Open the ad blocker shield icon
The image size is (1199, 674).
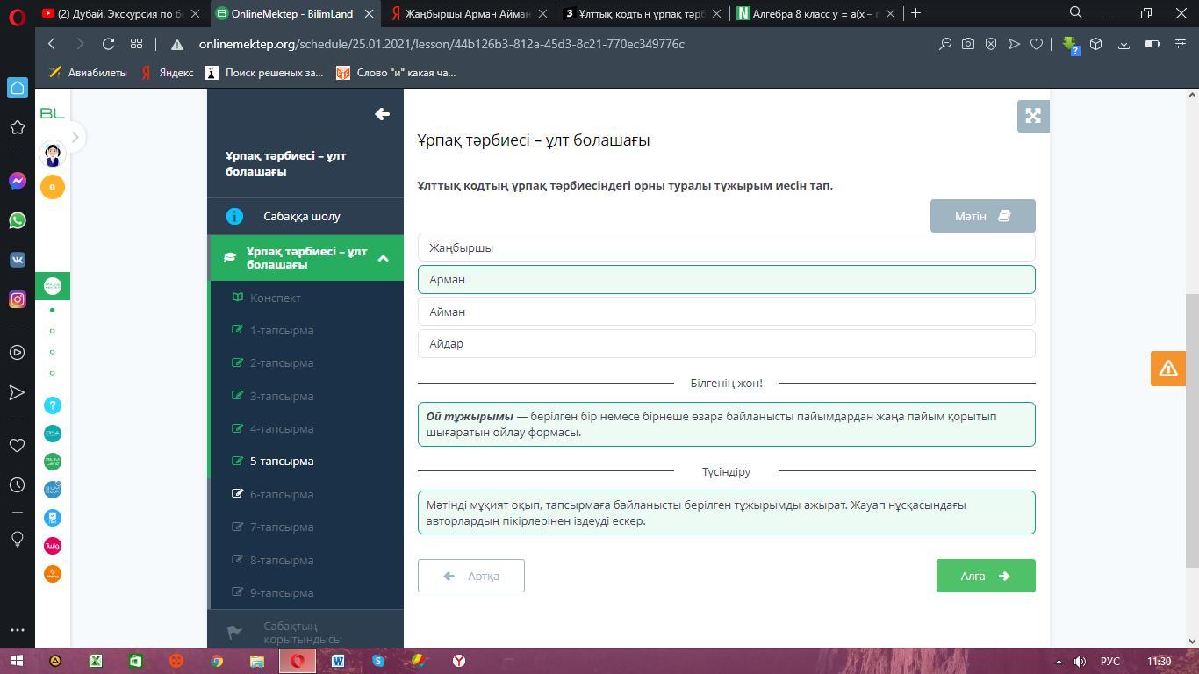pyautogui.click(x=991, y=44)
